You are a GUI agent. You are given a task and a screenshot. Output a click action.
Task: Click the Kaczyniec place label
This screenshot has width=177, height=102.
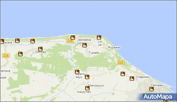coord(84,92)
